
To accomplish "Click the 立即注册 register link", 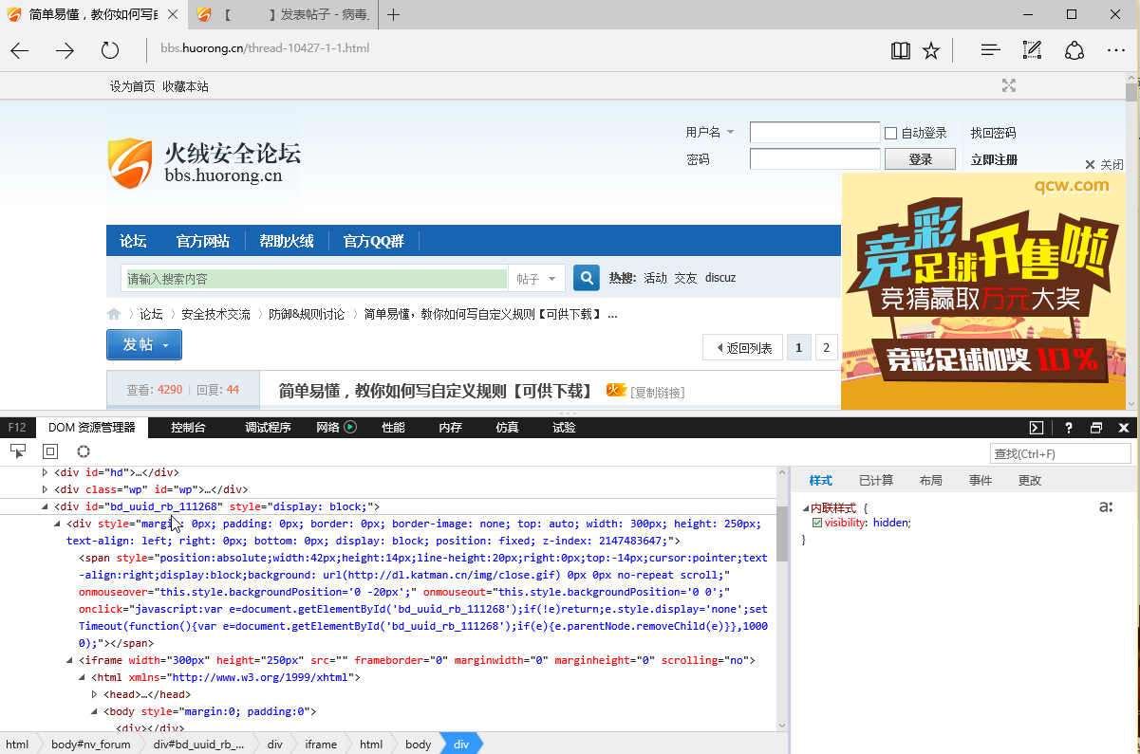I will tap(994, 159).
